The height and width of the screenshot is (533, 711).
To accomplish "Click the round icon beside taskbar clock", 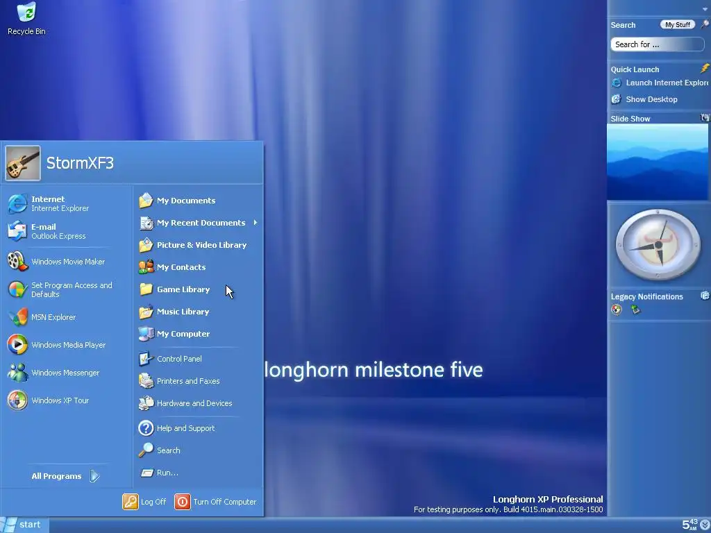I will (705, 525).
